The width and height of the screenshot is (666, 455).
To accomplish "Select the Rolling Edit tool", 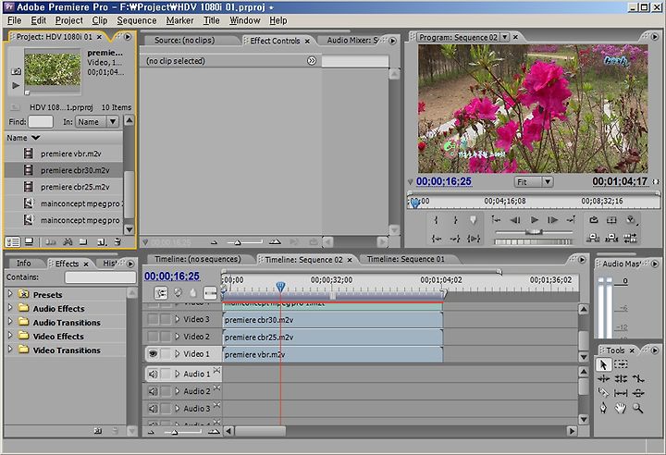I will point(621,379).
